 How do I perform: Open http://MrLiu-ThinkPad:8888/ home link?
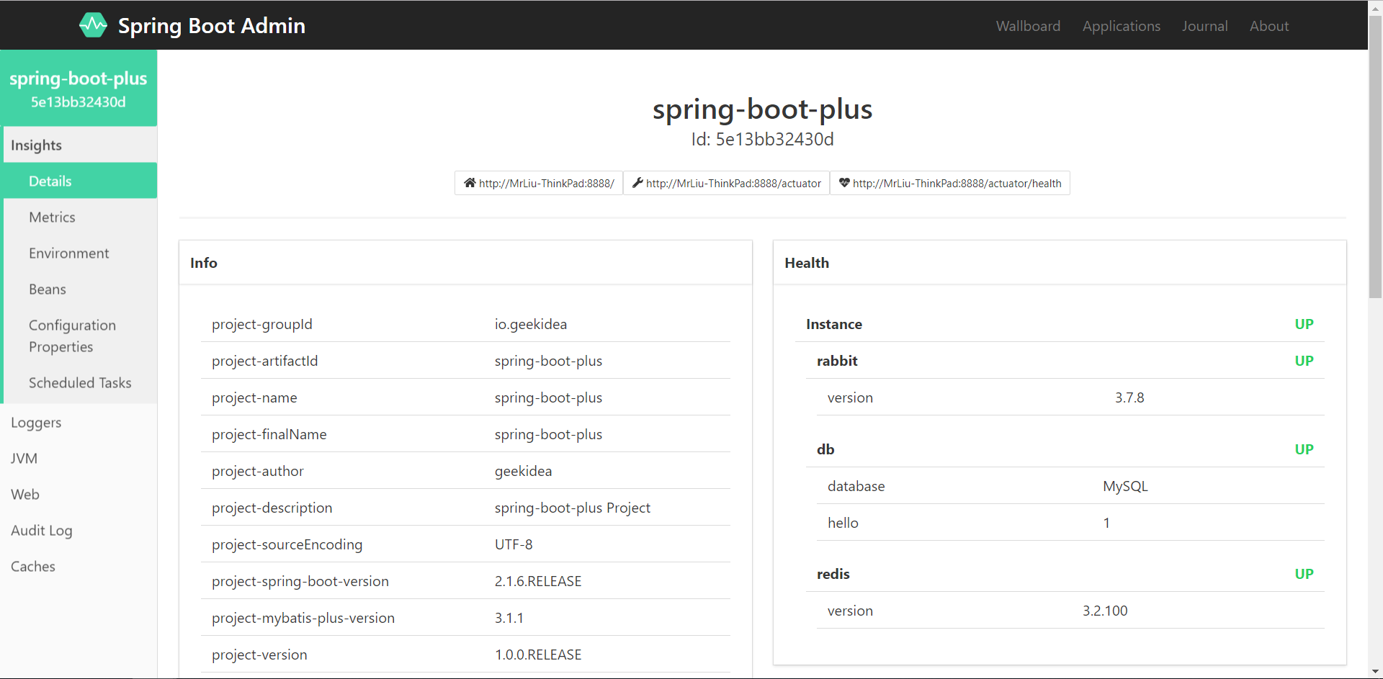click(x=539, y=183)
